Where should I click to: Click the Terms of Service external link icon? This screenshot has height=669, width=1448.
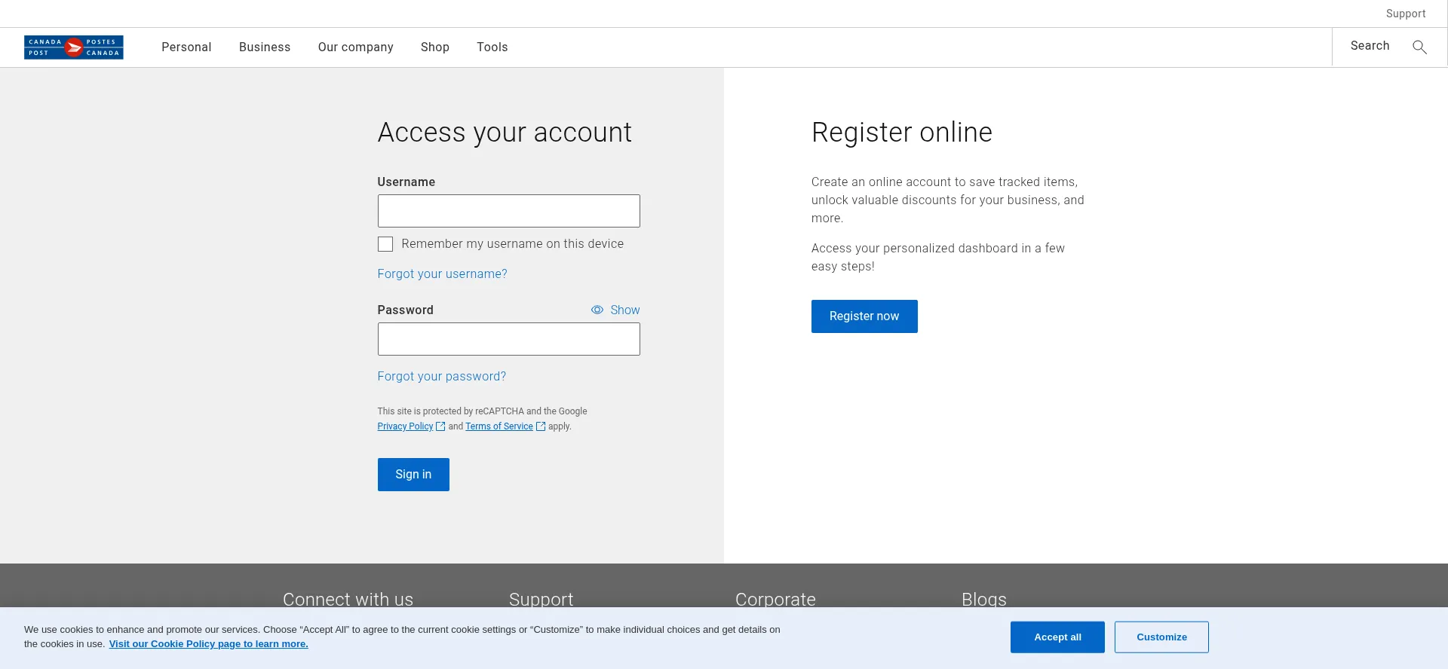pyautogui.click(x=540, y=426)
